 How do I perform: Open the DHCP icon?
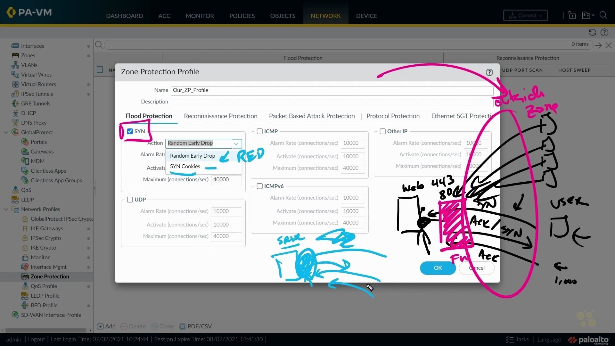click(15, 113)
